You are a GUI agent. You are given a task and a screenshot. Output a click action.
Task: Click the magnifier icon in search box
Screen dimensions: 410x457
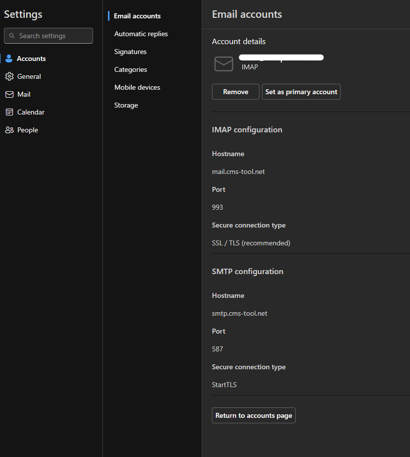(12, 36)
